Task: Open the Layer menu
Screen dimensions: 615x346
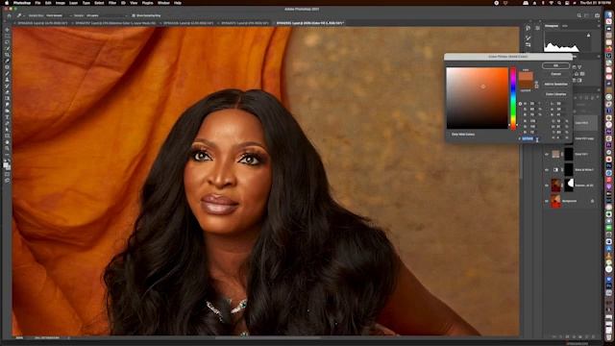Action: click(x=73, y=3)
